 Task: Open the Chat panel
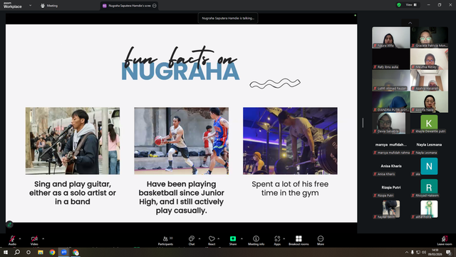[x=192, y=240]
